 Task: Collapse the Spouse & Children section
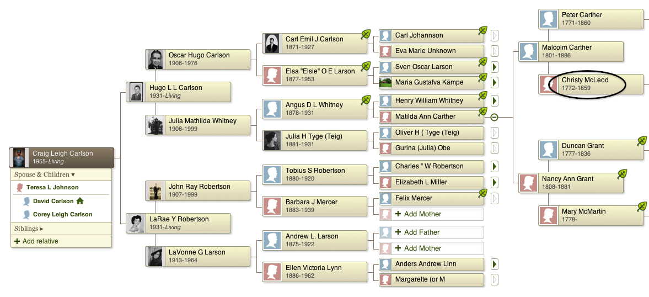[x=44, y=174]
